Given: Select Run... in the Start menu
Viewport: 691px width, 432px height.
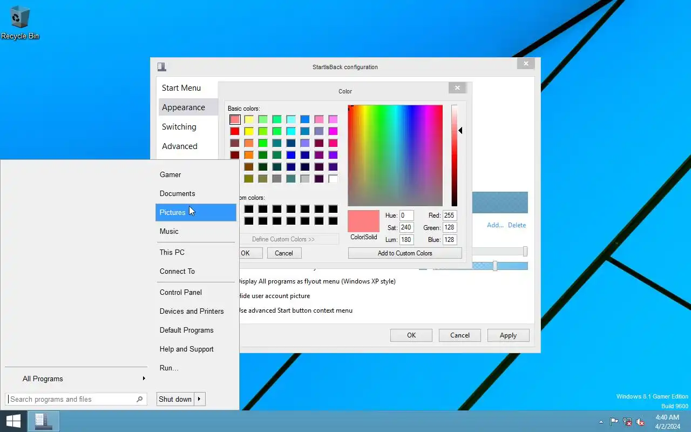Looking at the screenshot, I should coord(196,368).
